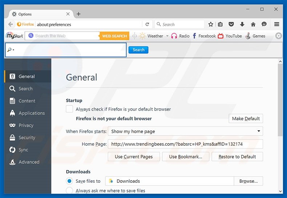Click the orange WEB SEARCH button
The image size is (287, 198).
click(x=114, y=36)
